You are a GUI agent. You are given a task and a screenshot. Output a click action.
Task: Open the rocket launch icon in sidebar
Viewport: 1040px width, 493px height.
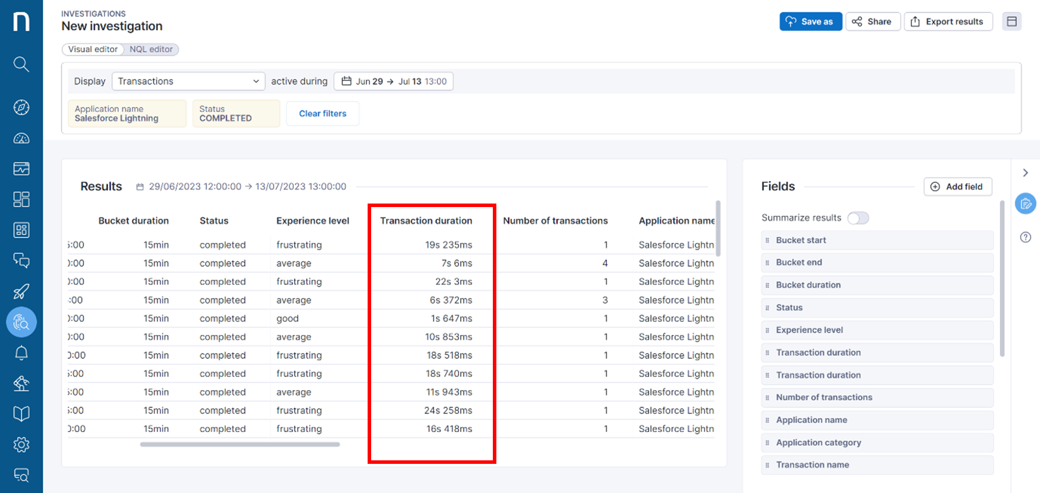point(21,291)
